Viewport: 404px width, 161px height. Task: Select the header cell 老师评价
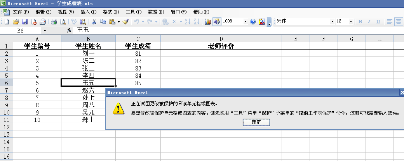(x=221, y=46)
